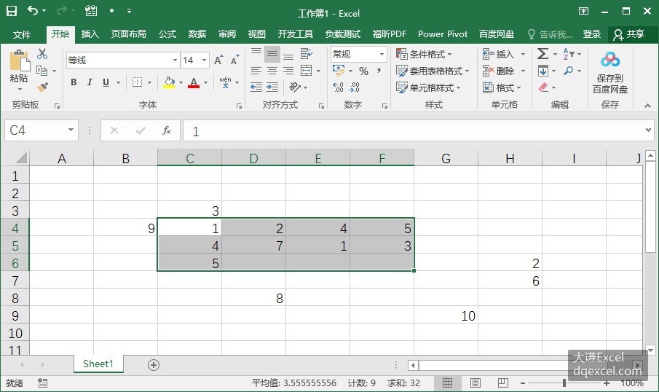Toggle italic formatting

pyautogui.click(x=90, y=82)
